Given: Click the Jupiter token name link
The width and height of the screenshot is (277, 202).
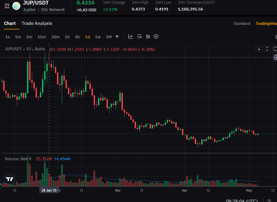Looking at the screenshot, I should (x=29, y=10).
